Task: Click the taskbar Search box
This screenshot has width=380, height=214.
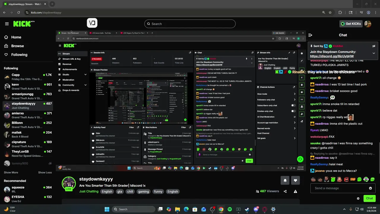Action: [x=133, y=209]
